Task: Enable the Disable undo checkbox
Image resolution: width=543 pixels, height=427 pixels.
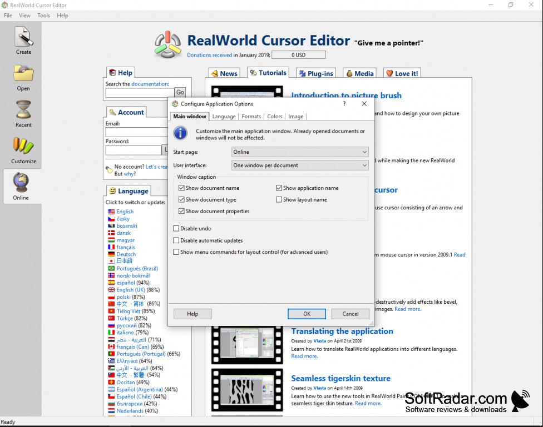Action: pyautogui.click(x=176, y=228)
